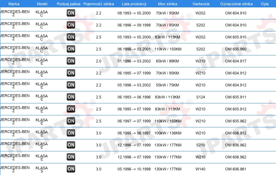276x175 pixels.
Task: Click engine code OM 605.912
Action: [x=236, y=109]
